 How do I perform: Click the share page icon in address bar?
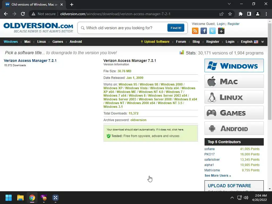(222, 14)
